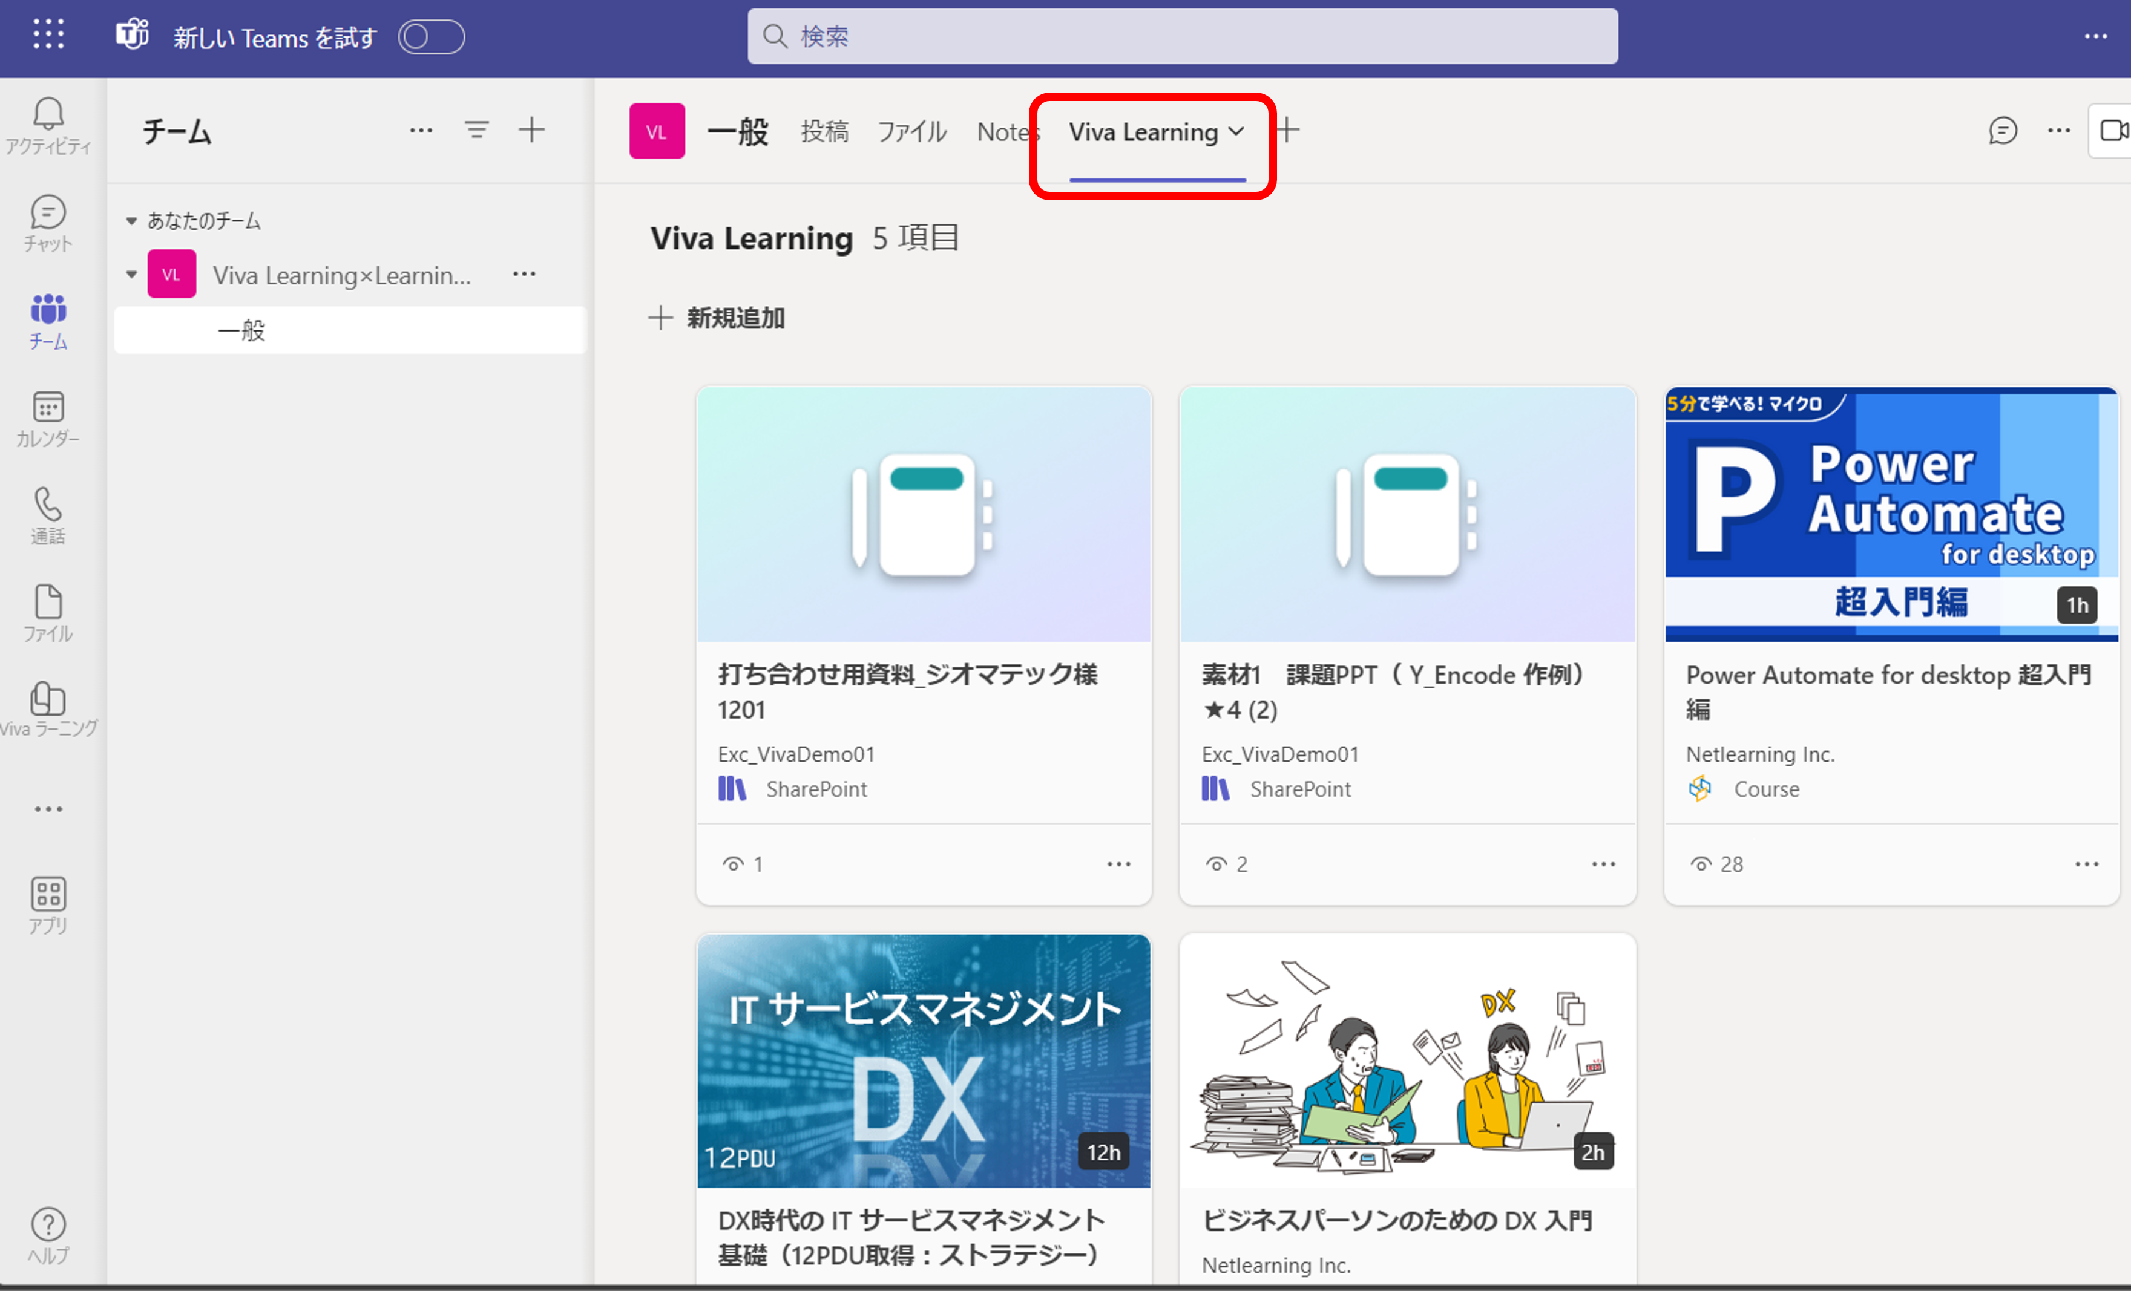The width and height of the screenshot is (2131, 1291).
Task: Click title DX時代の IT サービスマネジメント基礎
Action: (911, 1237)
